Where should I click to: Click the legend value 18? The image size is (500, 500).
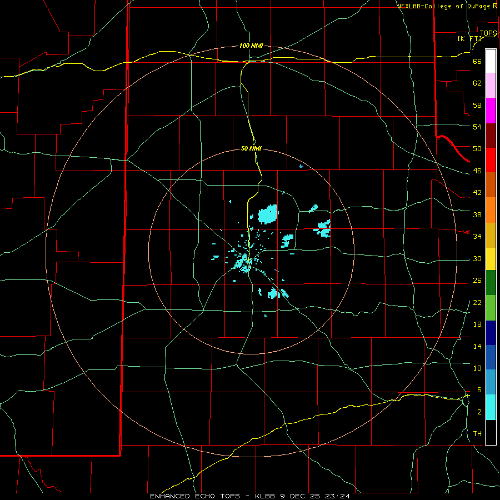(x=477, y=324)
